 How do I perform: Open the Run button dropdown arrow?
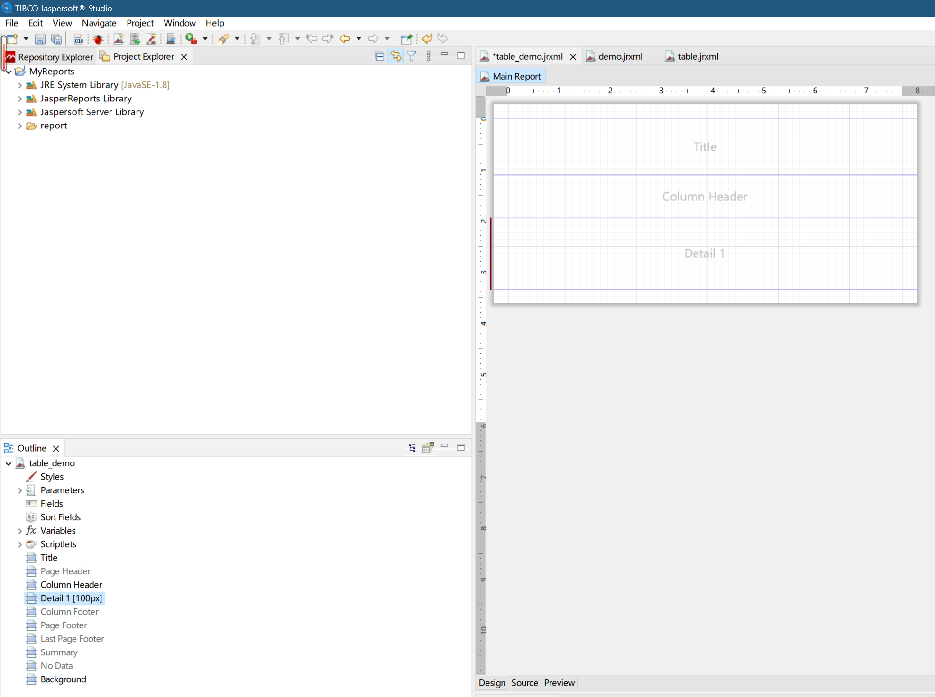205,39
